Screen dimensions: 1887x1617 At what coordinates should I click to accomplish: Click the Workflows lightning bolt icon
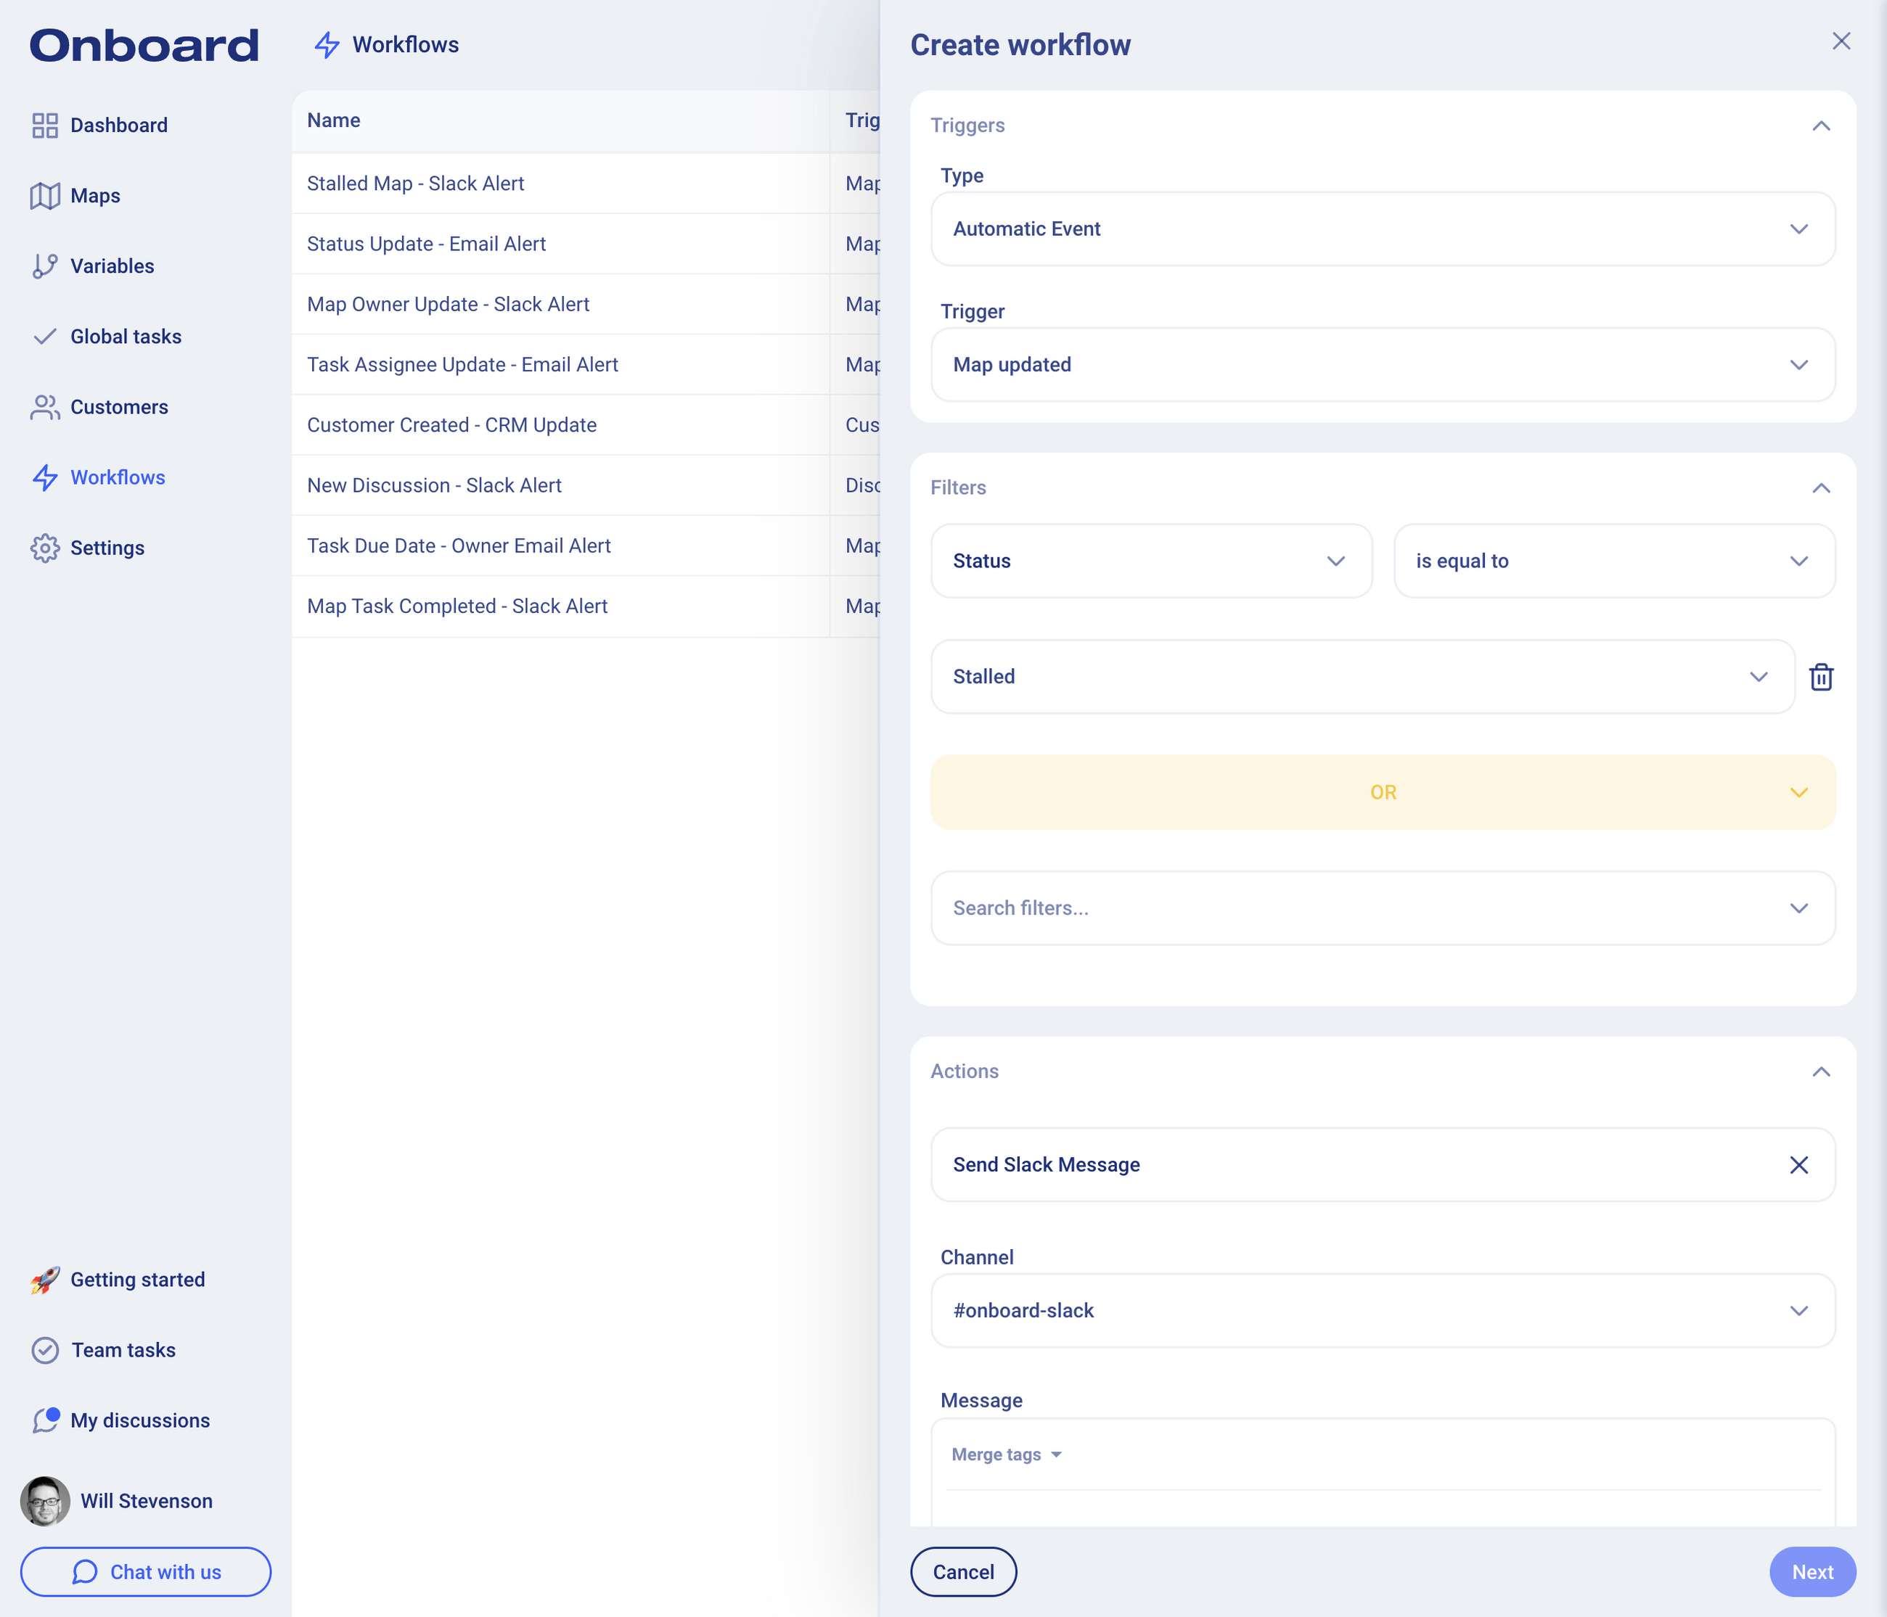46,477
